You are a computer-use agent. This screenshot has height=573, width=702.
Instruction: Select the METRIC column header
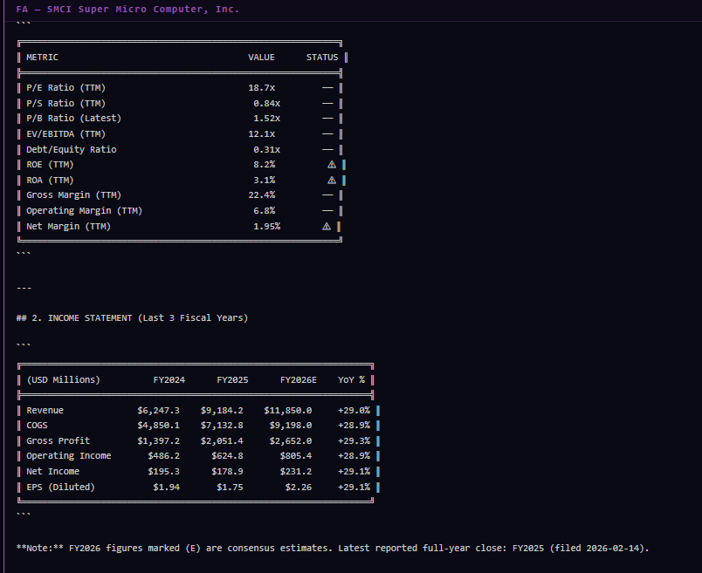click(x=42, y=58)
